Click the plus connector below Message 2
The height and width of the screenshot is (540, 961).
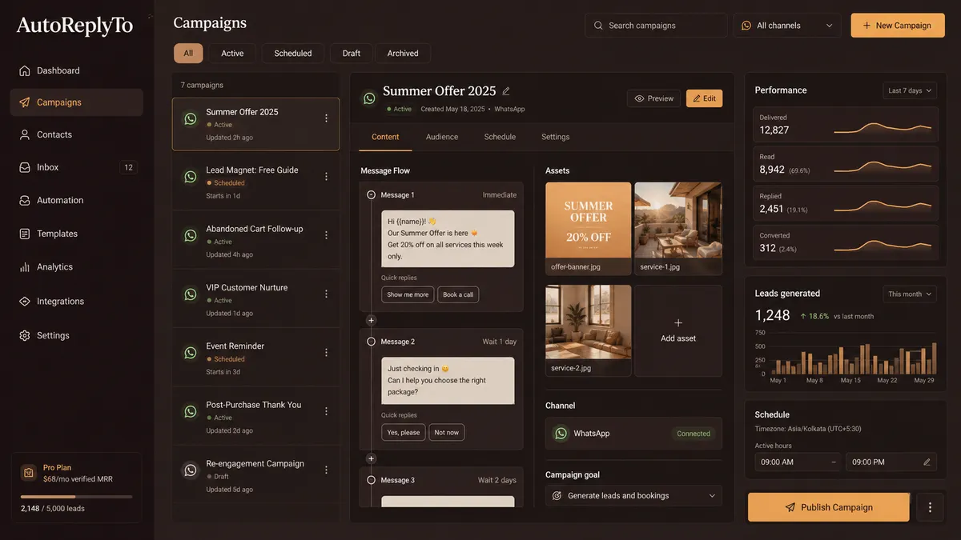pos(371,458)
